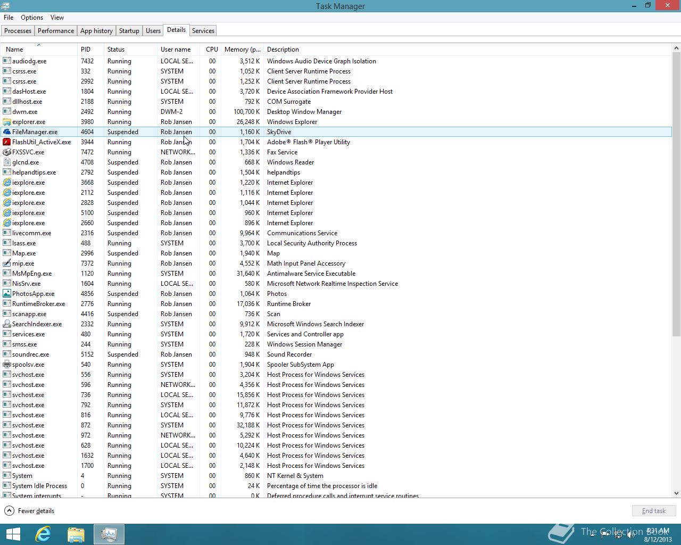Select the lsass.exe row
Image resolution: width=681 pixels, height=545 pixels.
pos(336,243)
